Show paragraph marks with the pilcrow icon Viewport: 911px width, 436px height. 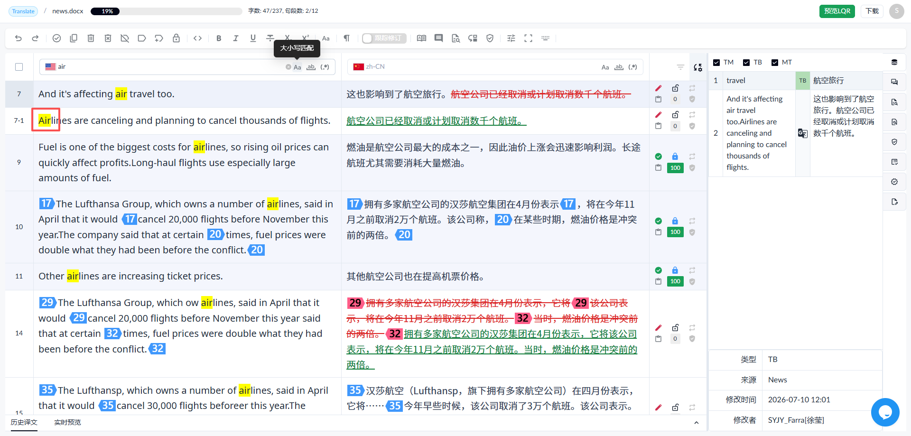347,38
